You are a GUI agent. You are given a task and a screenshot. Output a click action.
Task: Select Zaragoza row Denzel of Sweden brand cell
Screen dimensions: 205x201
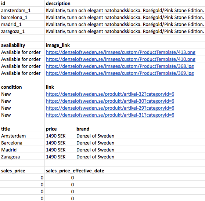tap(140, 157)
